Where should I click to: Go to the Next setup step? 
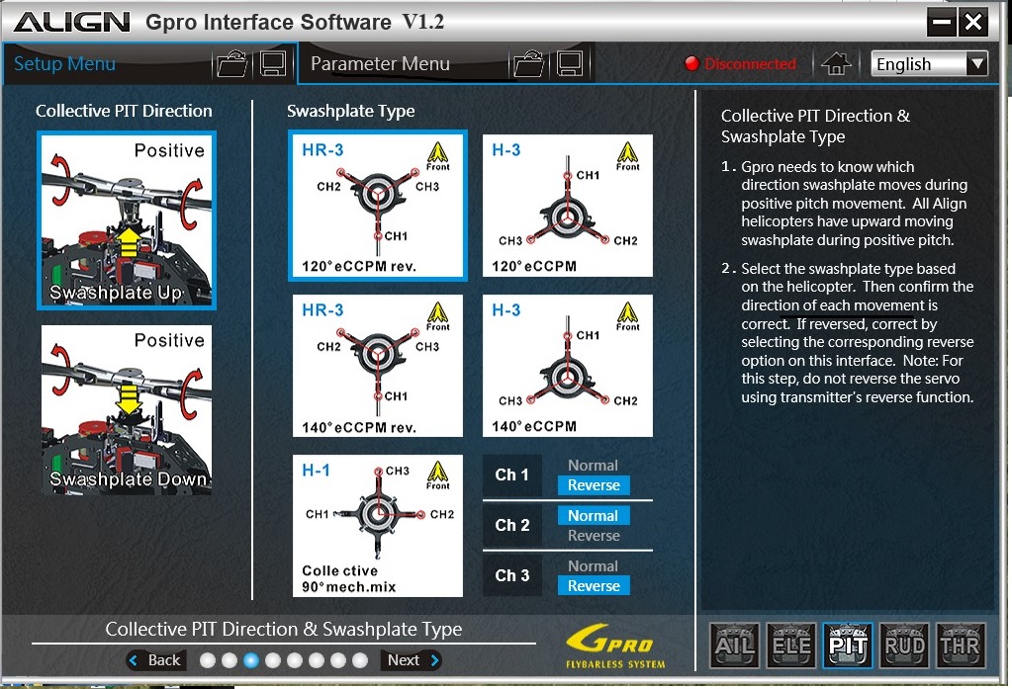[x=413, y=660]
